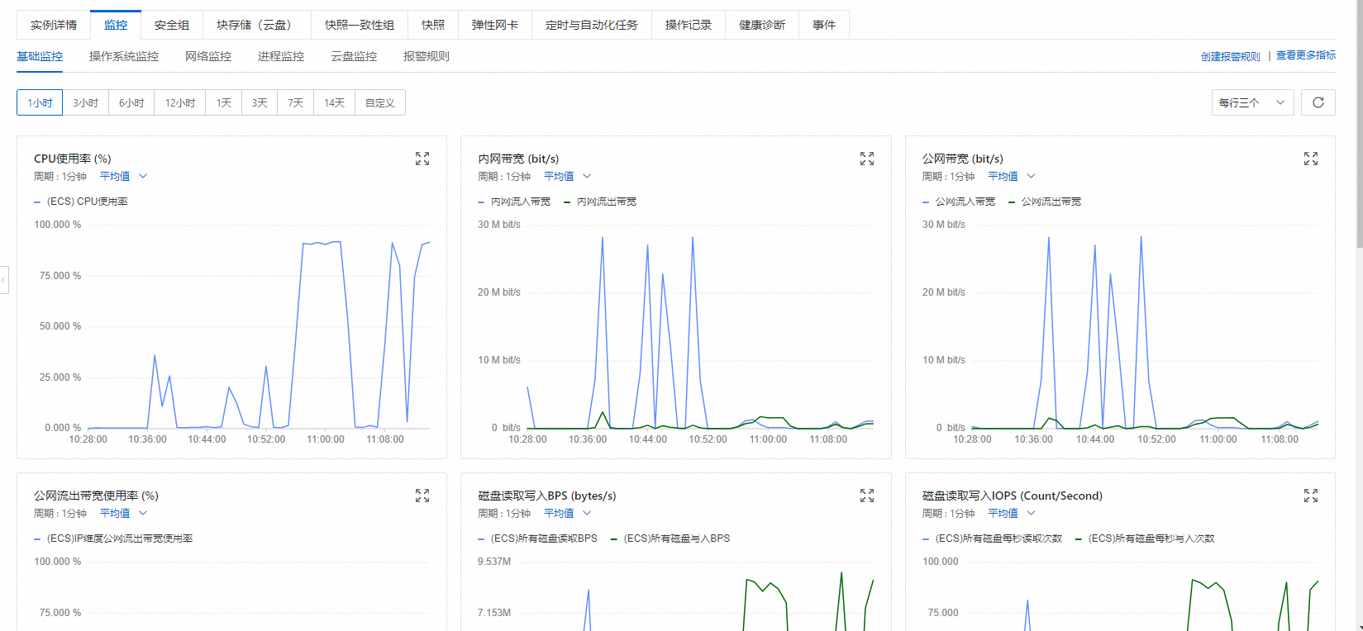
Task: Click the 磁盘读取写入BPS (bytes/s) chart title
Action: pyautogui.click(x=547, y=496)
